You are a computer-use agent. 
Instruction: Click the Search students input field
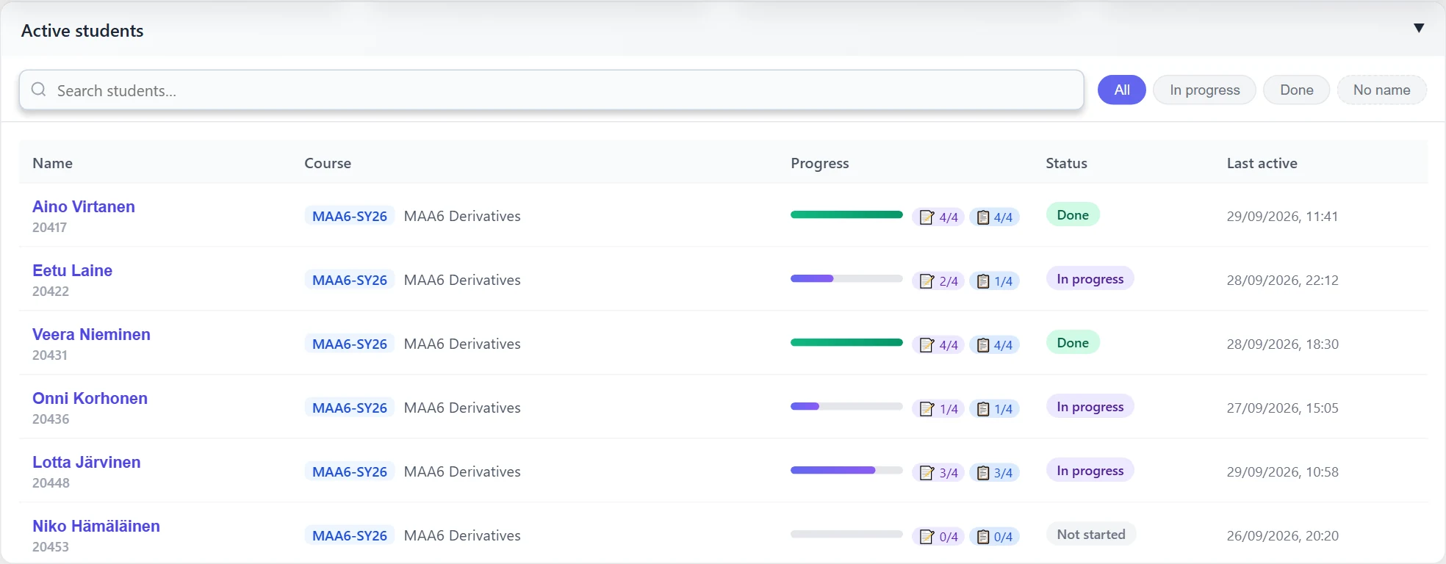click(x=551, y=90)
